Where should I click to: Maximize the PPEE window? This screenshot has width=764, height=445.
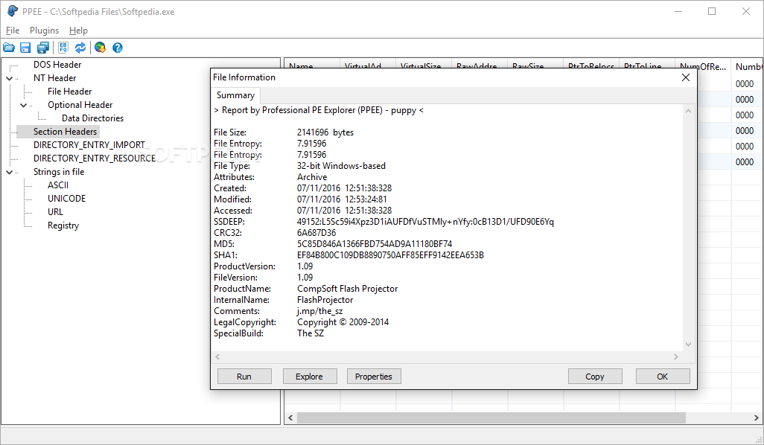(712, 11)
